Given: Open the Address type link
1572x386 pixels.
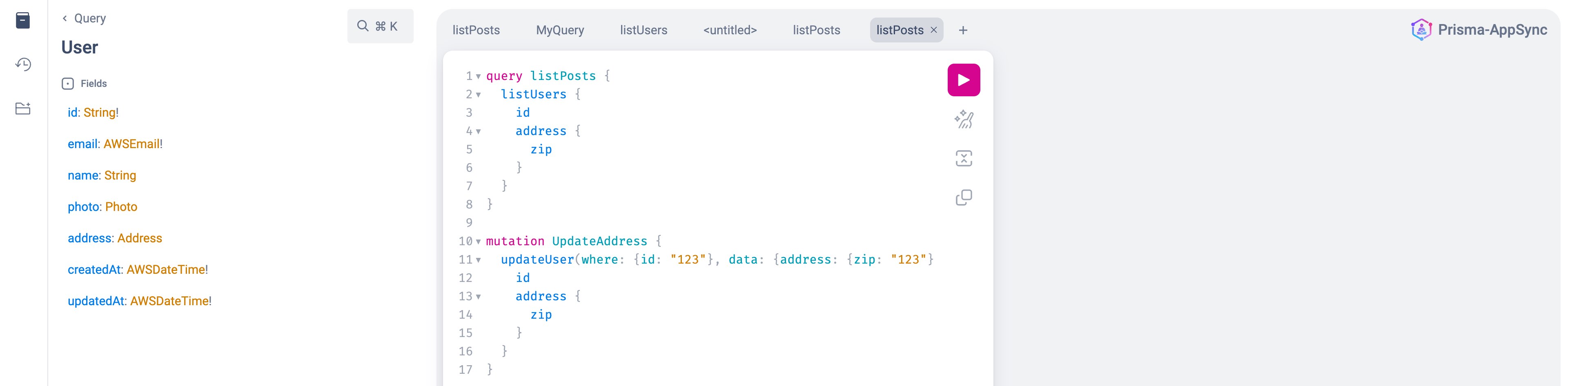Looking at the screenshot, I should 140,238.
